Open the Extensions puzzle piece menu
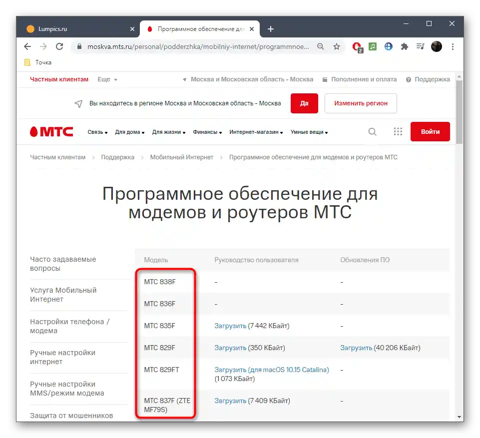This screenshot has height=438, width=480. pos(405,46)
